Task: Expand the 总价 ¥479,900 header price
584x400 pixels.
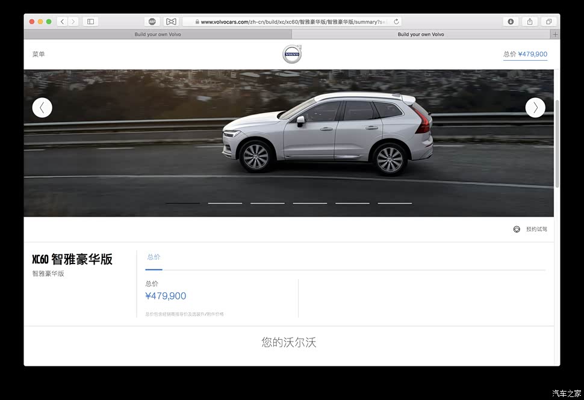Action: pos(525,54)
